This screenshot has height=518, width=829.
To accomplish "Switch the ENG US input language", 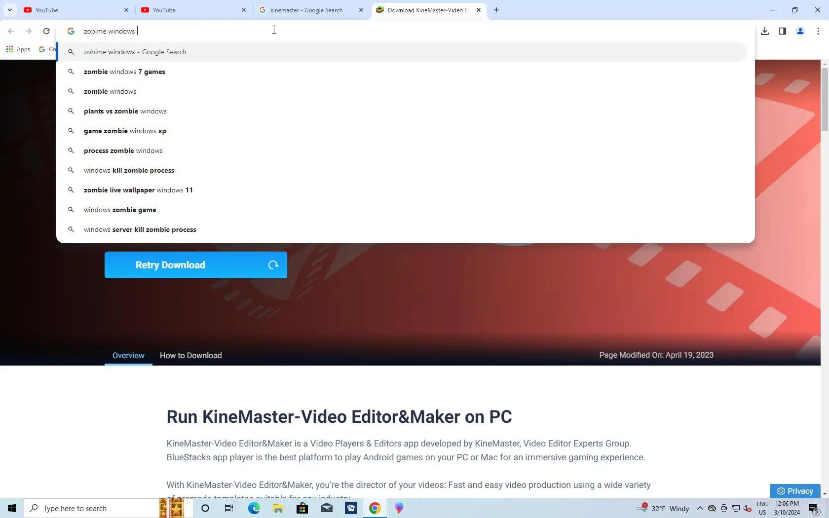I will (x=762, y=508).
